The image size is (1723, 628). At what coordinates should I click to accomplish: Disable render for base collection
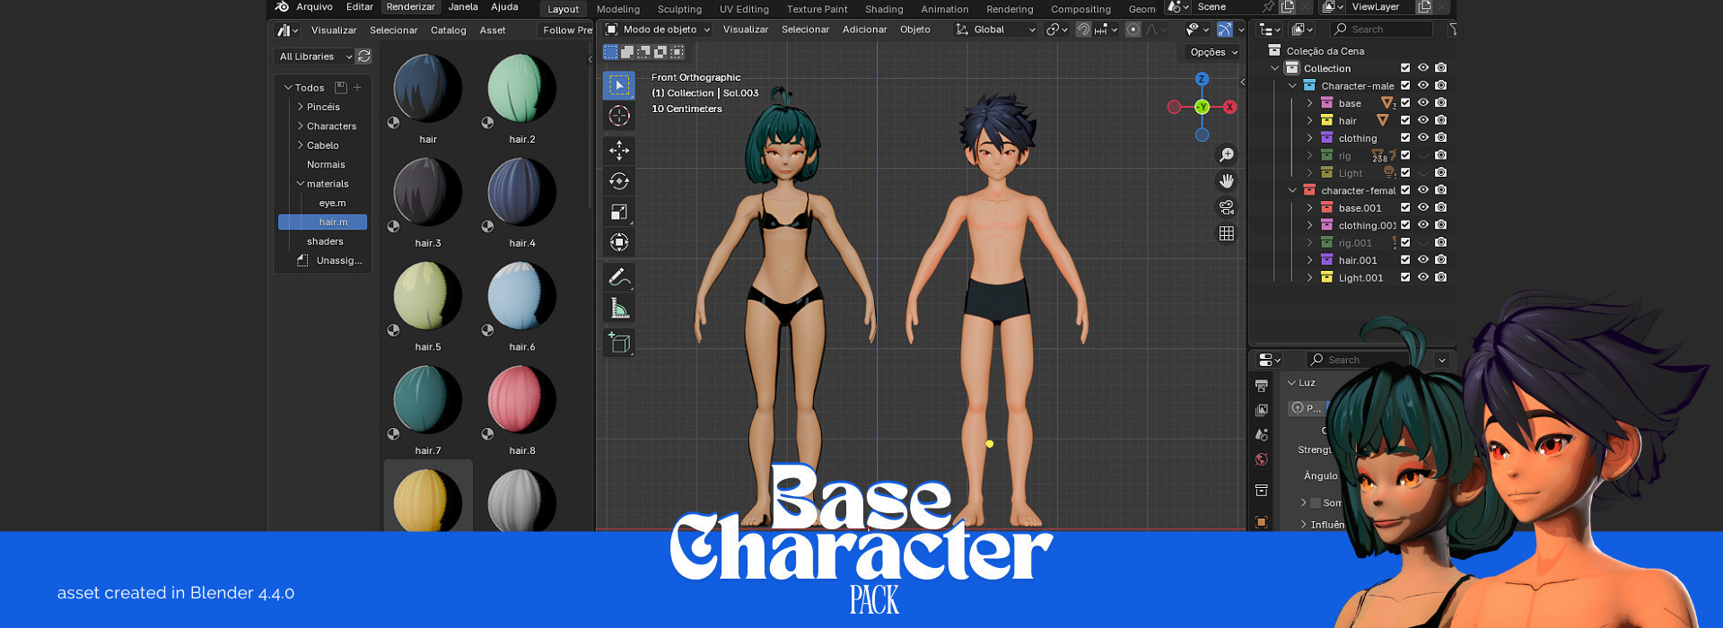tap(1440, 102)
